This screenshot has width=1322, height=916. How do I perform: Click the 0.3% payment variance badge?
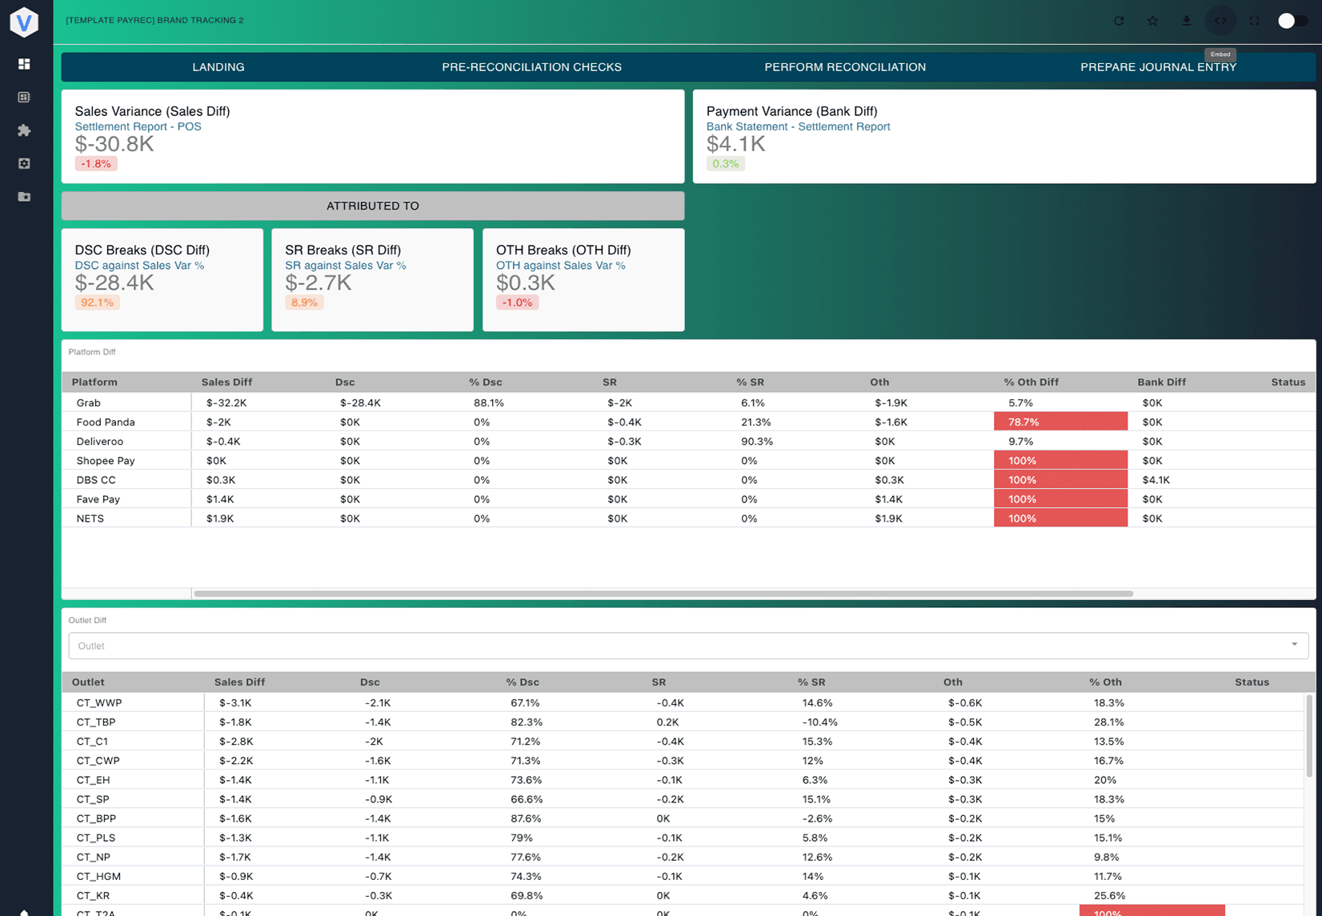(725, 164)
